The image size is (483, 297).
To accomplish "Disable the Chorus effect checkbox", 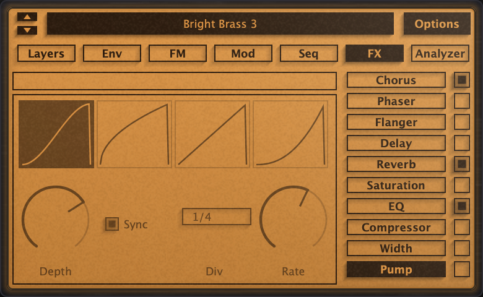I will point(461,80).
